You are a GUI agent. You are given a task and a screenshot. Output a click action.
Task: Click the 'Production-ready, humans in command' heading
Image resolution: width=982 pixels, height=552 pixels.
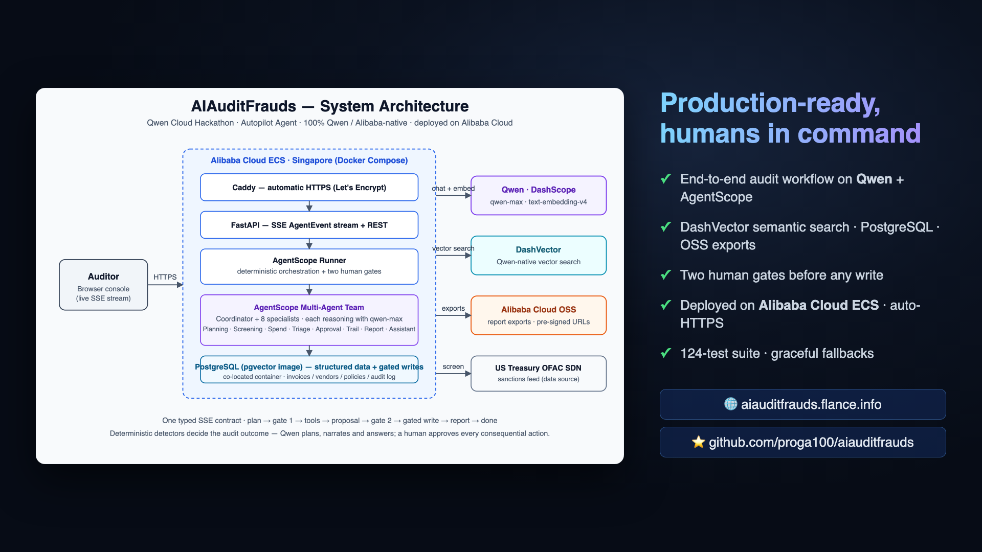tap(790, 118)
